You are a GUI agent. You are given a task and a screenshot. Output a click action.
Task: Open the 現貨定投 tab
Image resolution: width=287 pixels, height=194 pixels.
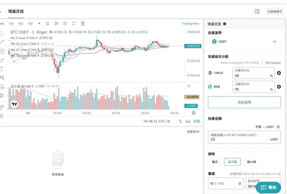(16, 11)
